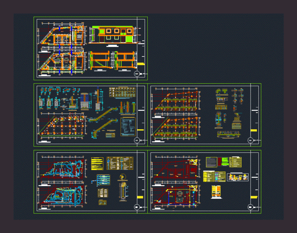297x233 pixels.
Task: Click the small orange elevation on the electrical sheet
Action: coord(216,192)
